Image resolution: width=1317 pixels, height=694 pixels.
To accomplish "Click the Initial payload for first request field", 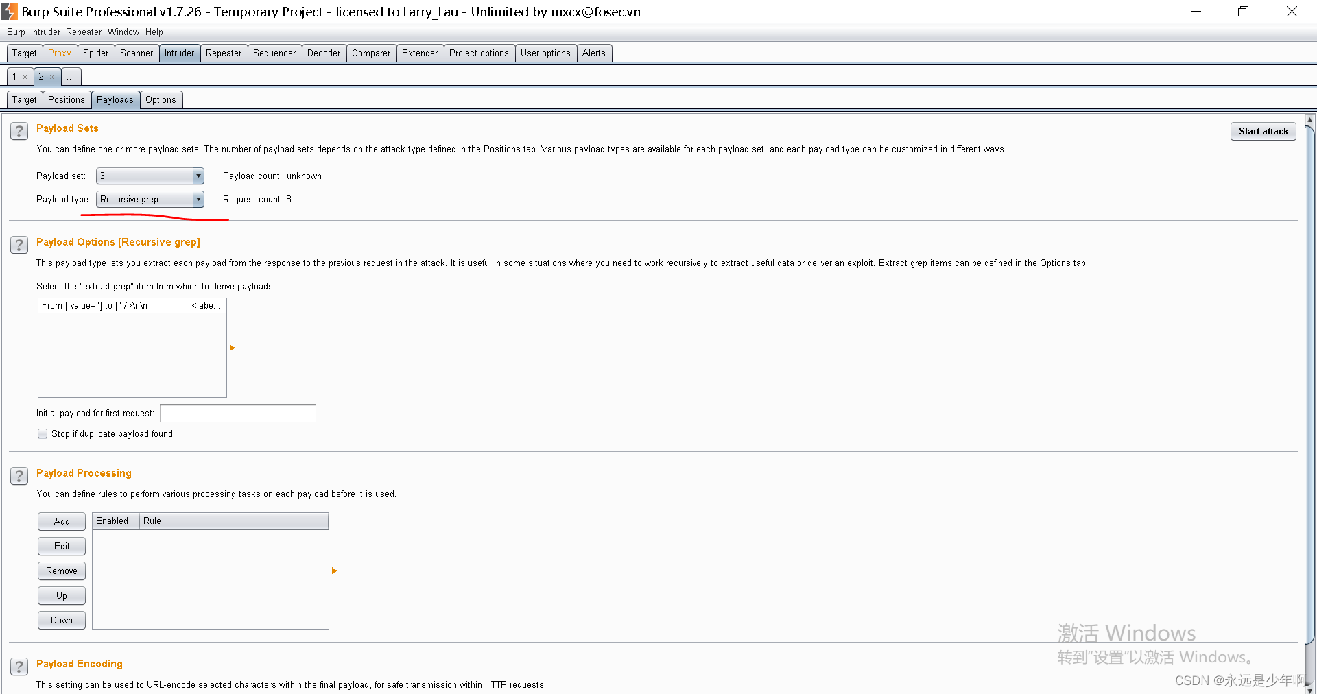I will (238, 414).
